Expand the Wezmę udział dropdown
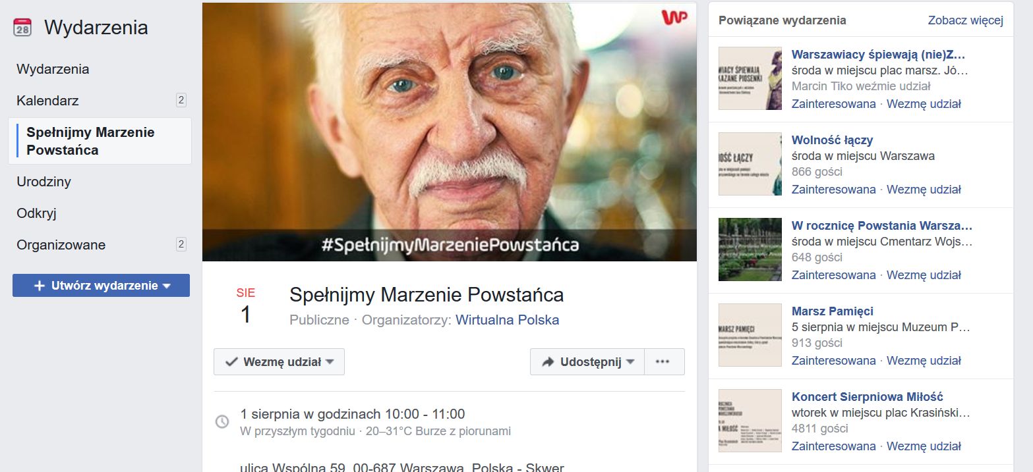Image resolution: width=1033 pixels, height=472 pixels. tap(279, 362)
